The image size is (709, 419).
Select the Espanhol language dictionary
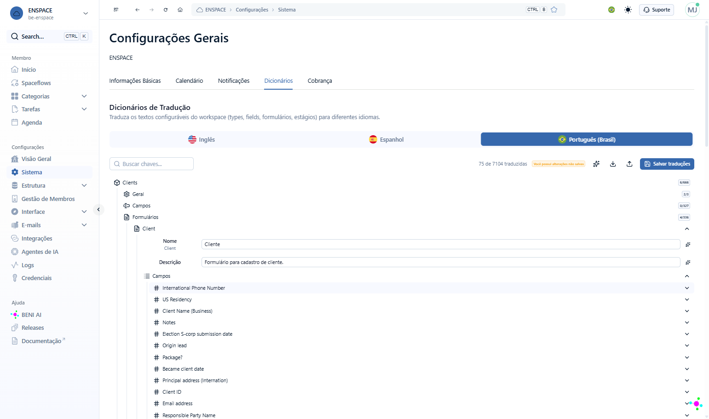pyautogui.click(x=386, y=139)
